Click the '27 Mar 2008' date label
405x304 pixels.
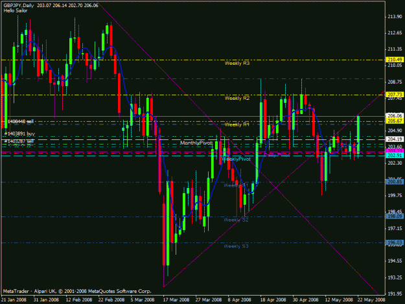[x=209, y=300]
